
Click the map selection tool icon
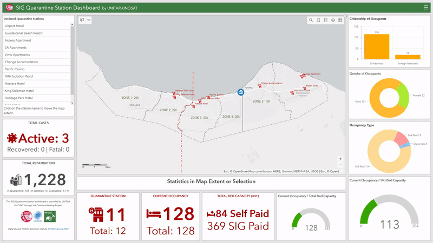[82, 20]
